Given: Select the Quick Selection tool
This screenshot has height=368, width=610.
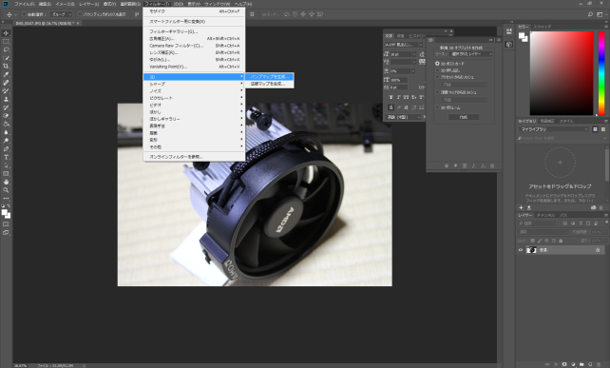Looking at the screenshot, I should pos(6,58).
